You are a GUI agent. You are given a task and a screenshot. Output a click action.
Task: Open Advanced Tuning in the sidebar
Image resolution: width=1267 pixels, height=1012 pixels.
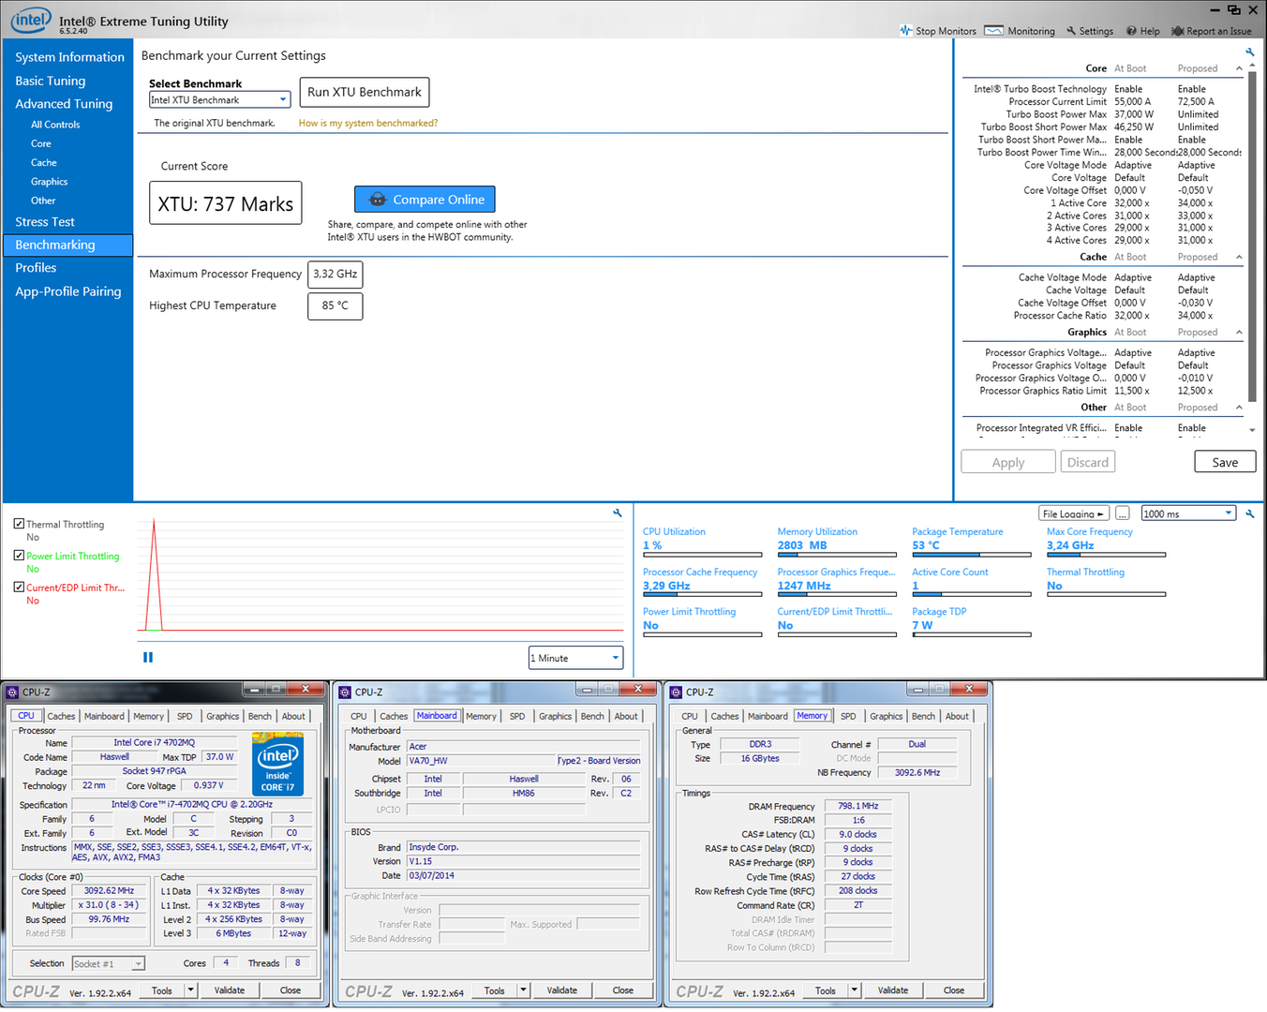tap(64, 104)
